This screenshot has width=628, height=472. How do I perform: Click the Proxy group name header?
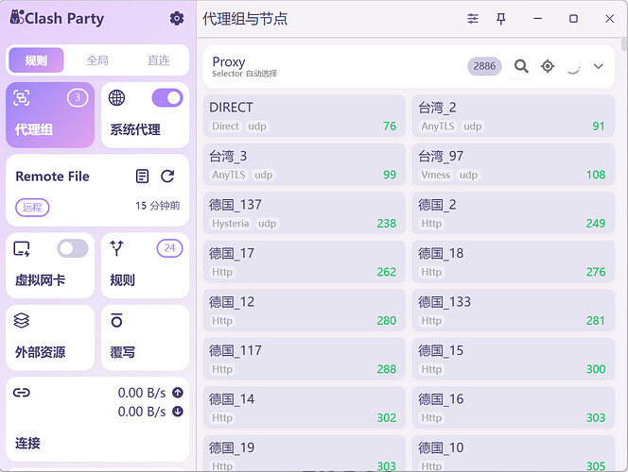[x=229, y=62]
